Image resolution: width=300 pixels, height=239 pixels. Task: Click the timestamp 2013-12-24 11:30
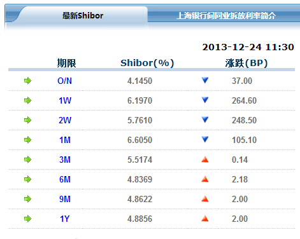(x=248, y=47)
